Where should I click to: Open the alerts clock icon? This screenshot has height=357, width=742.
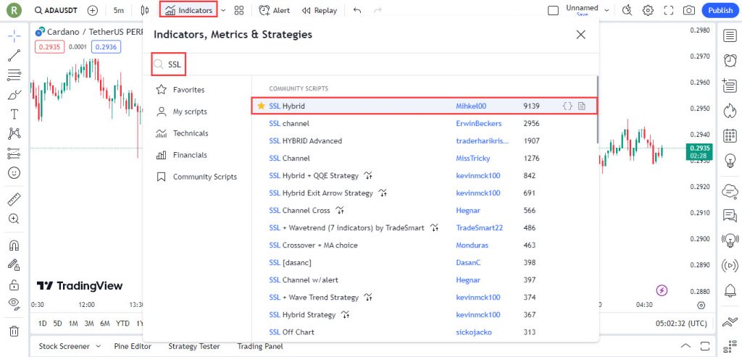pos(730,61)
